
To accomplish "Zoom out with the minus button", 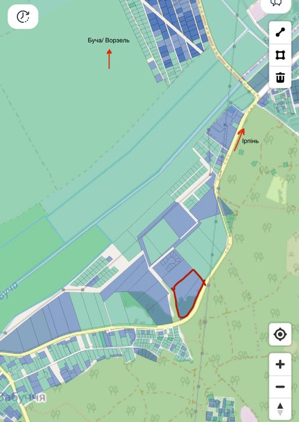I will click(280, 387).
